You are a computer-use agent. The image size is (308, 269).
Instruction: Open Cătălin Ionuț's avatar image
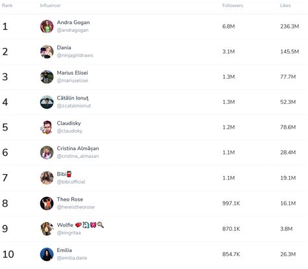[47, 102]
